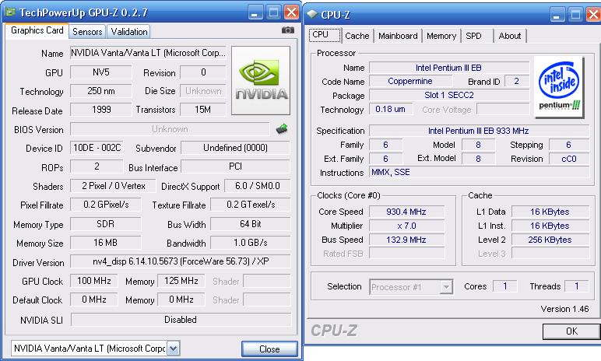The image size is (601, 361).
Task: Click the CPU-Z title bar app icon
Action: tap(311, 13)
